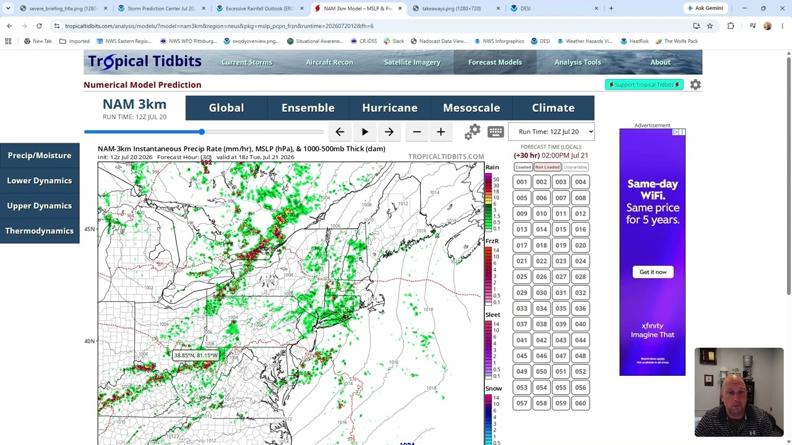Advance to next forecast frame arrow
The width and height of the screenshot is (792, 445).
coord(389,132)
